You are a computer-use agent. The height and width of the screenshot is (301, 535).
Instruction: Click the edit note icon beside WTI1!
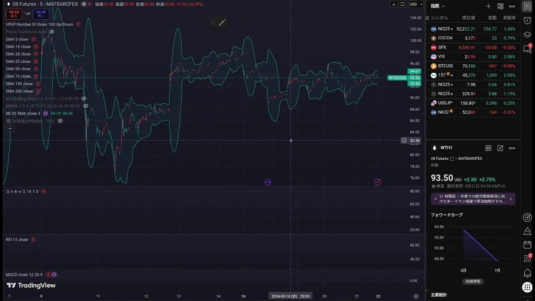[x=500, y=148]
